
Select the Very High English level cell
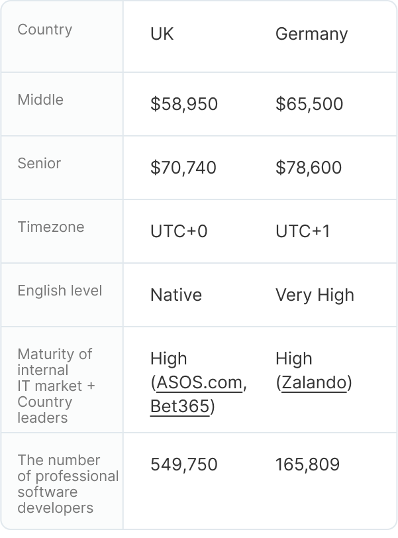(x=315, y=295)
